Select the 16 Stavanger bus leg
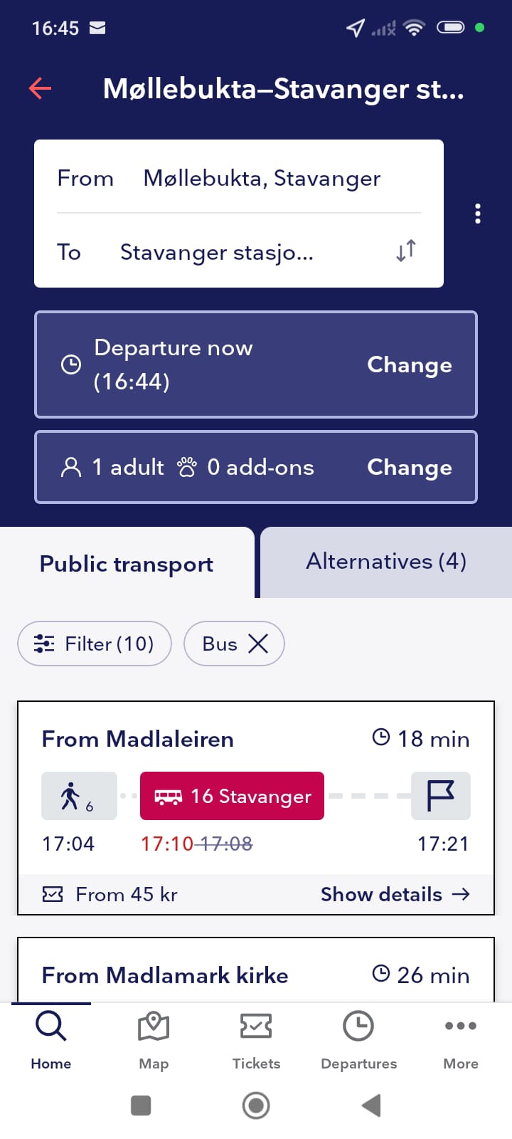This screenshot has height=1139, width=512. [233, 796]
